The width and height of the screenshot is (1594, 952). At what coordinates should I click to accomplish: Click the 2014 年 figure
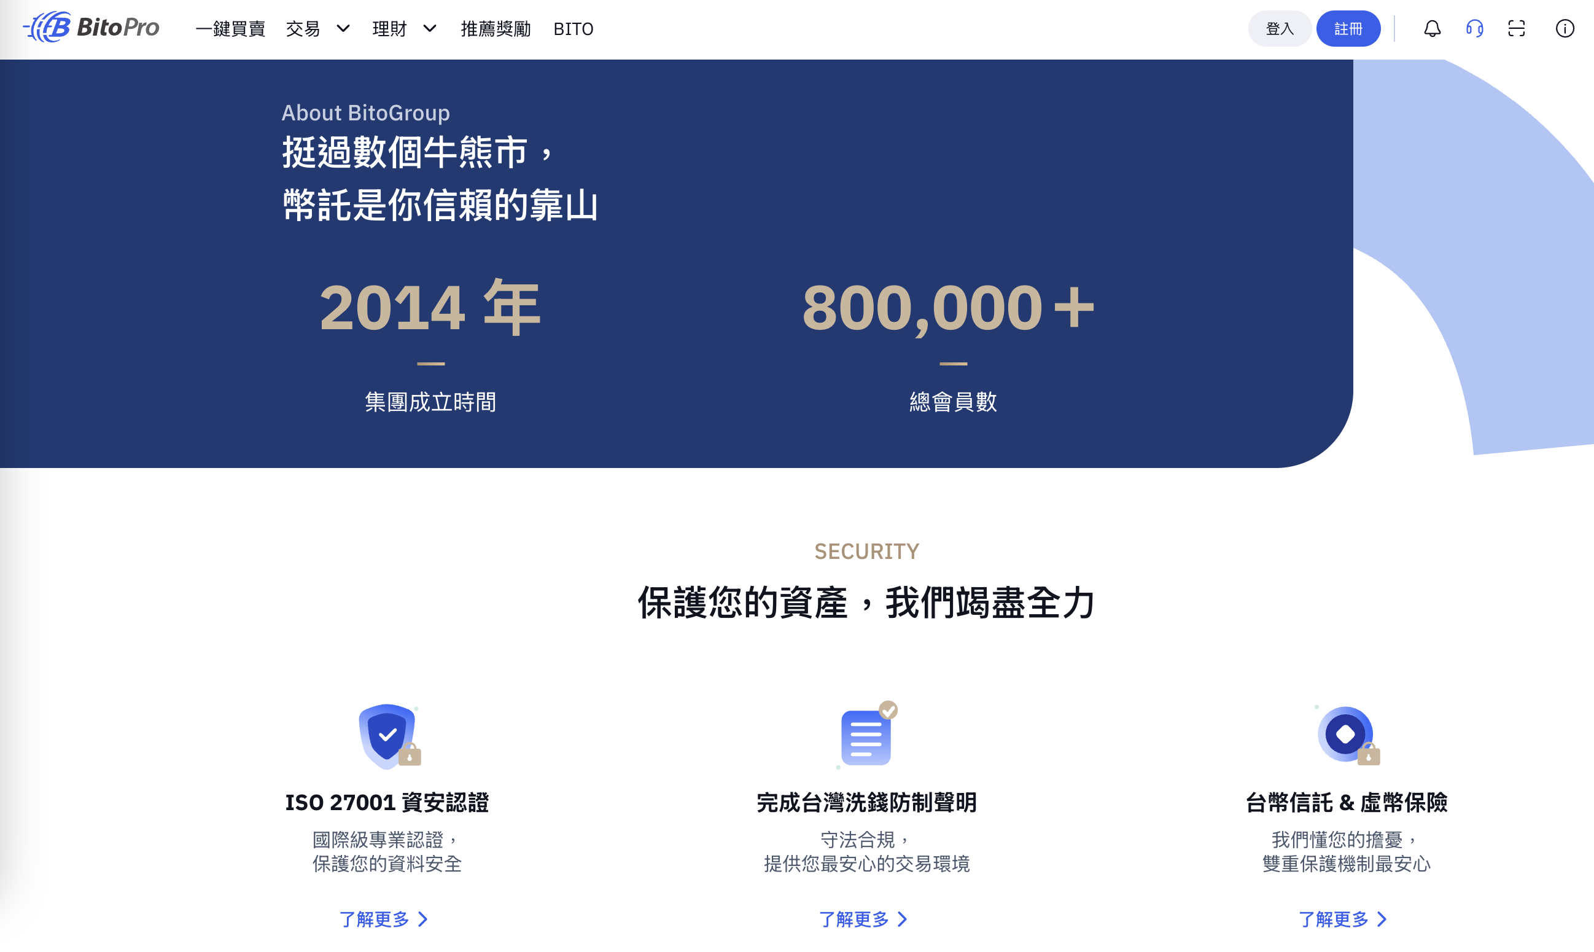tap(430, 307)
